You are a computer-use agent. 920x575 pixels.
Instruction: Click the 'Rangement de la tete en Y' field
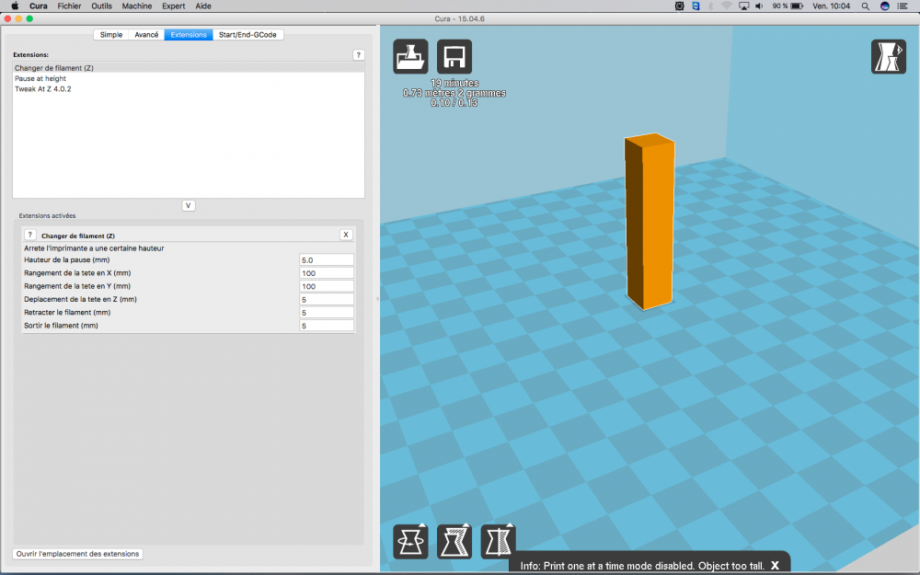tap(327, 286)
